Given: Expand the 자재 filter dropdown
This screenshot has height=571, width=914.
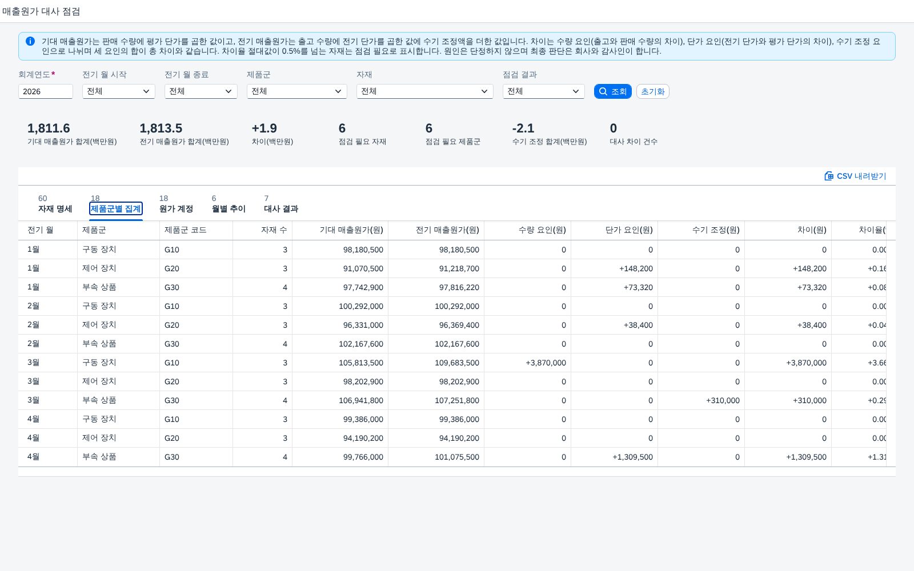Looking at the screenshot, I should coord(425,91).
